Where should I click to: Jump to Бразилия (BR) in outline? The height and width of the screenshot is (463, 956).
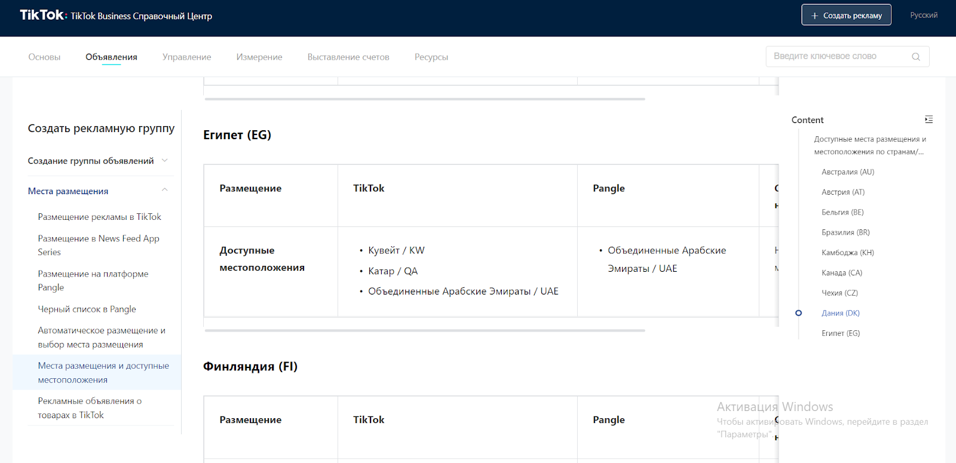(x=845, y=232)
